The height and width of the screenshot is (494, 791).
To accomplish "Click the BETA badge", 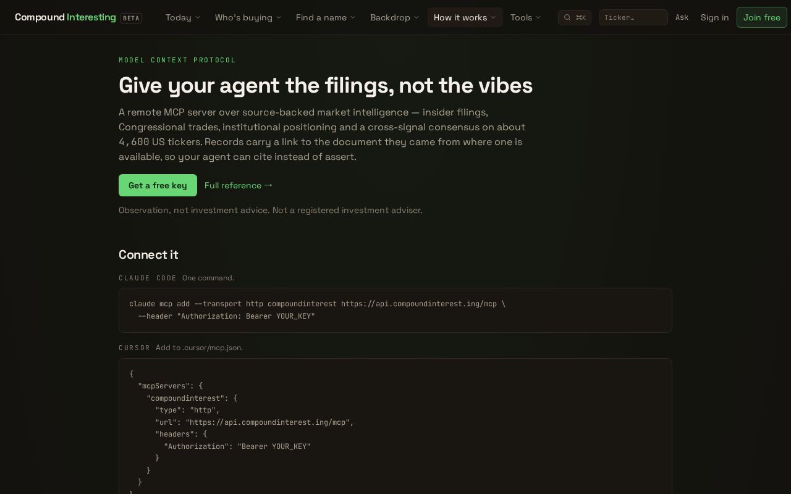I will (x=131, y=18).
